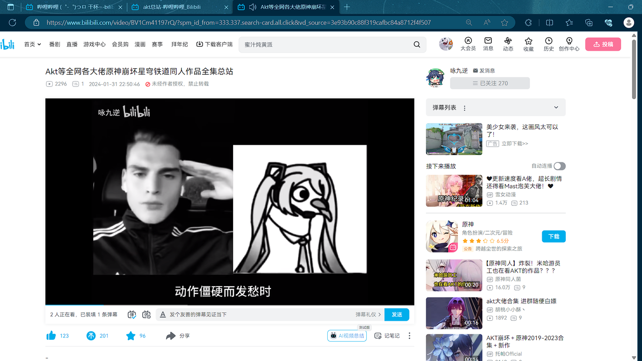Viewport: 642px width, 361px height.
Task: Click the Bilibili logo in the site header
Action: 7,44
